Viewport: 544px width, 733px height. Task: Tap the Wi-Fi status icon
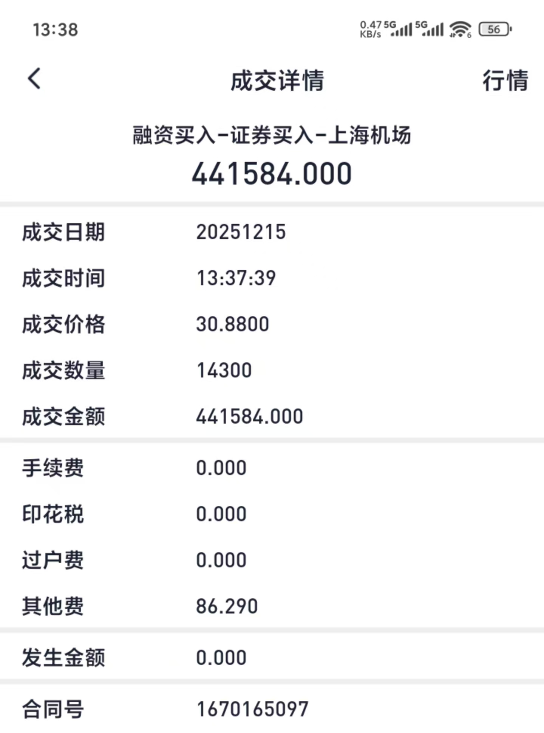click(460, 30)
